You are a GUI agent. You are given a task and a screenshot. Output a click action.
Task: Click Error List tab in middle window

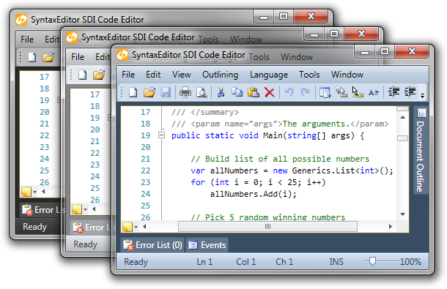(94, 228)
